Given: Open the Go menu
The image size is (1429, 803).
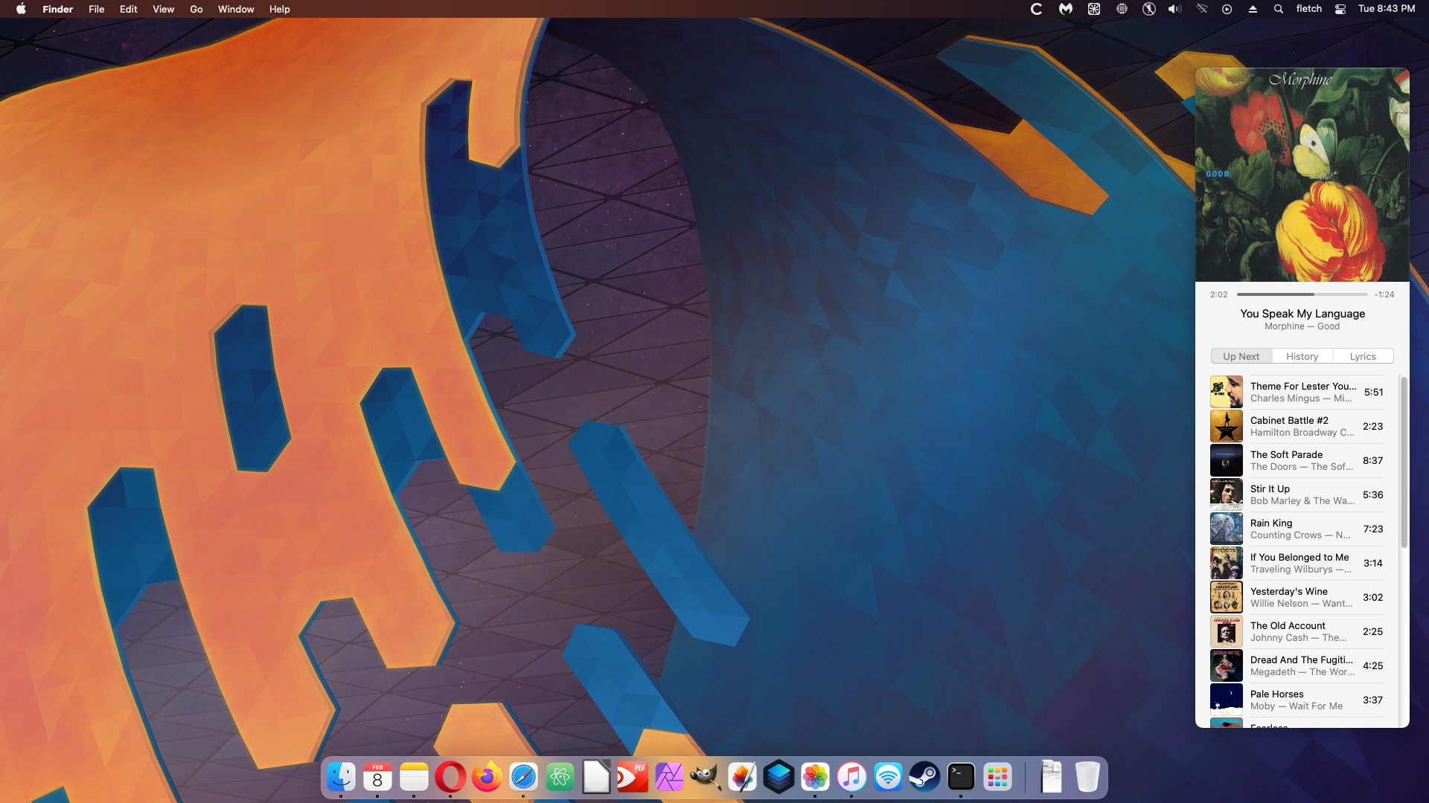Looking at the screenshot, I should (x=196, y=9).
